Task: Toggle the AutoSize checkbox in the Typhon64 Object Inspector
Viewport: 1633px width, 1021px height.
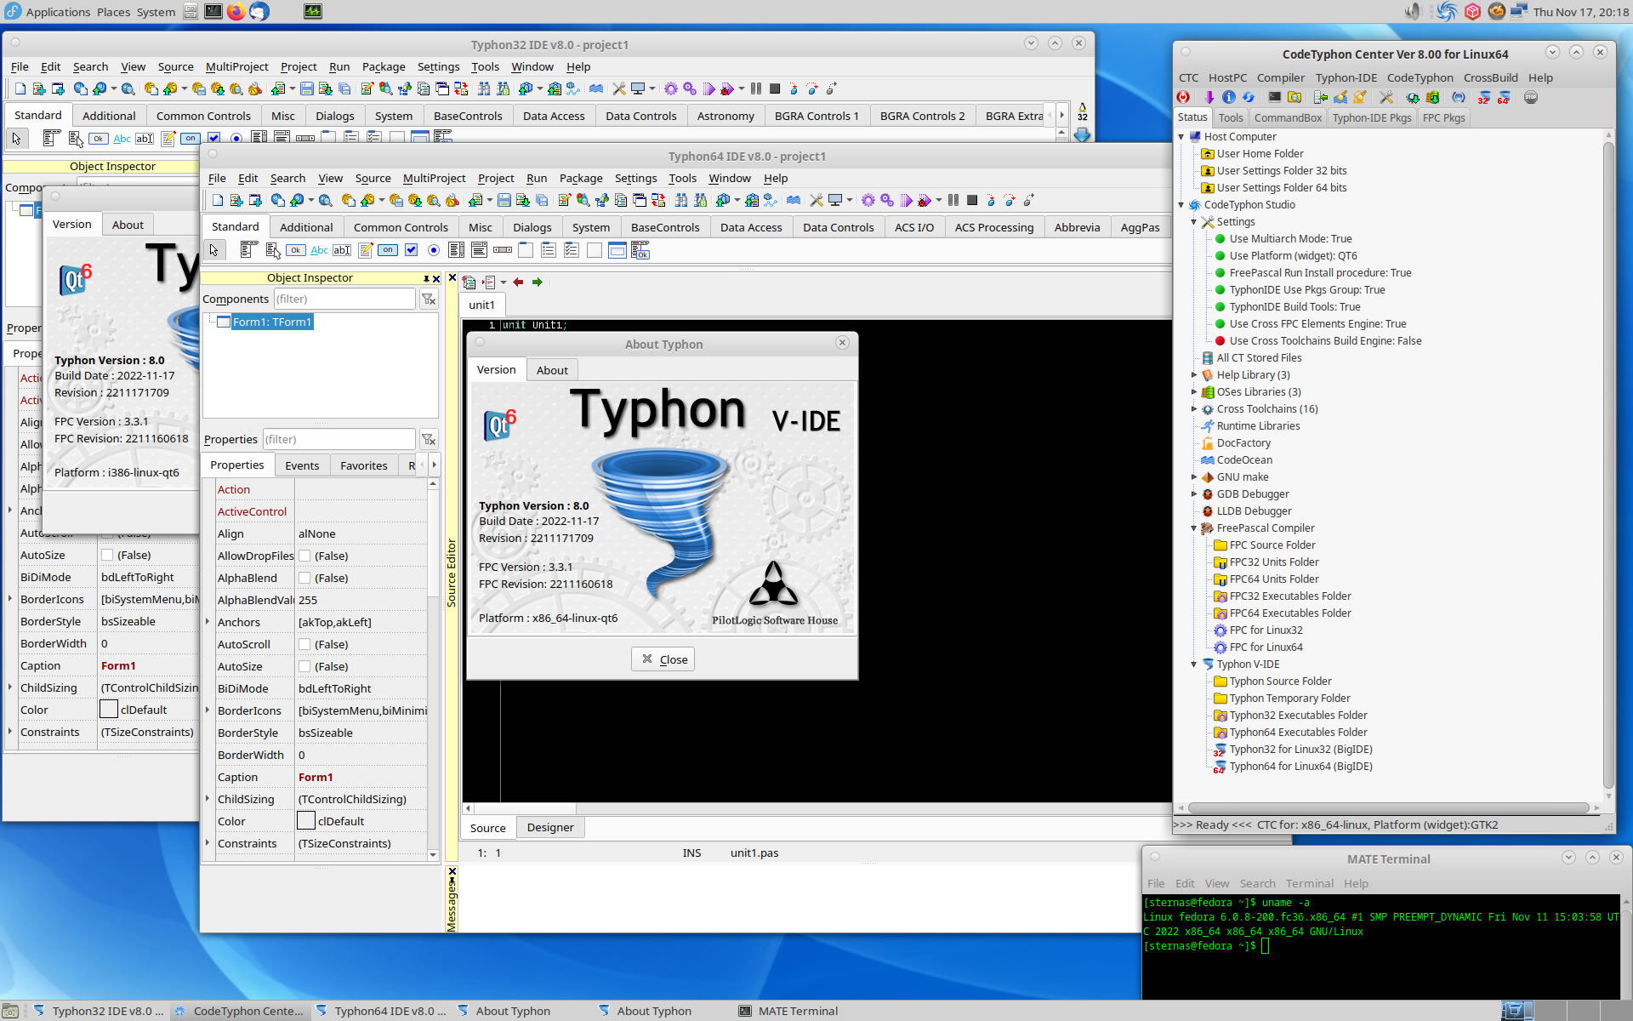Action: (304, 666)
